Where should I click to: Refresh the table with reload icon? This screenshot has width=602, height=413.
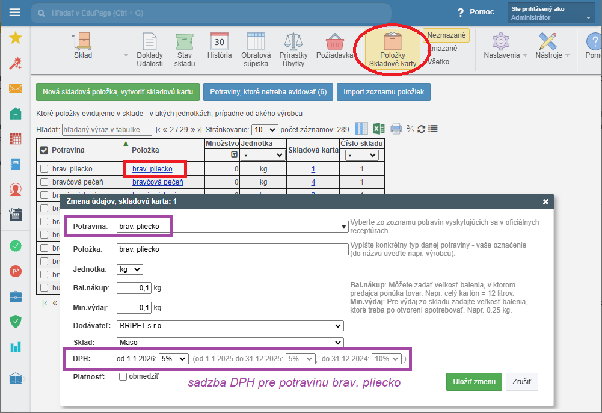pyautogui.click(x=422, y=129)
